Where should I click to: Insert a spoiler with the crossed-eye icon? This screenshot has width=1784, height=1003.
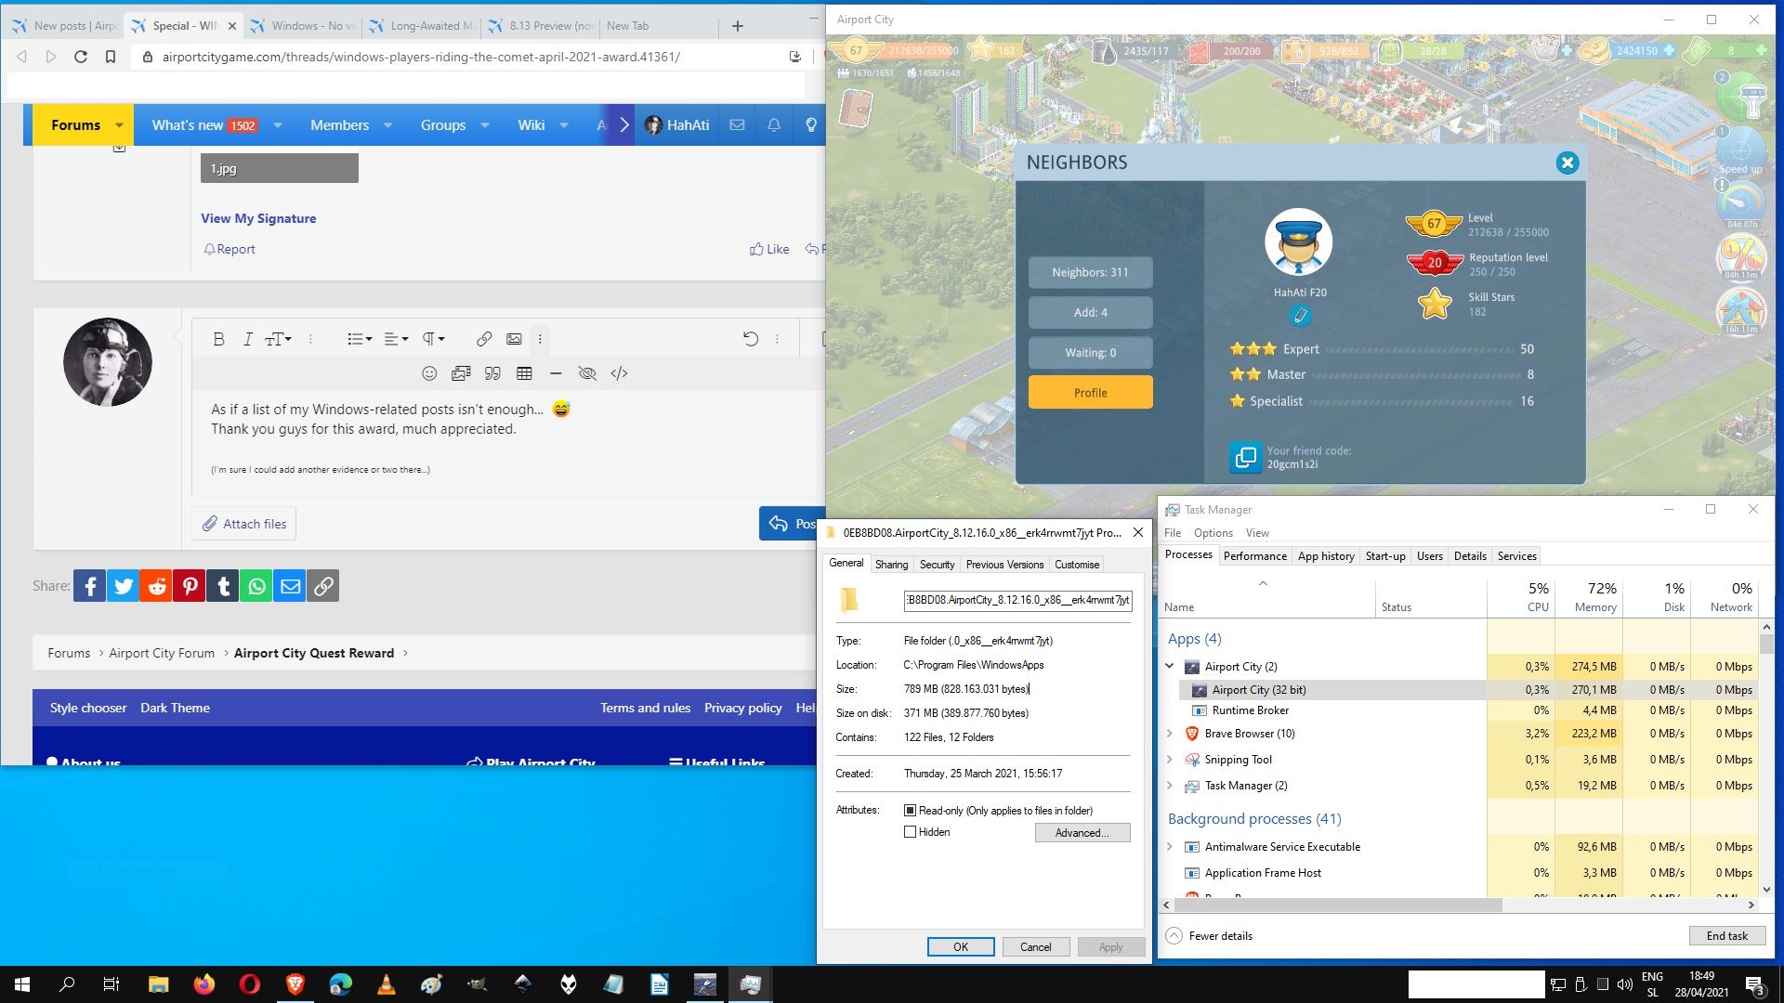pos(587,373)
